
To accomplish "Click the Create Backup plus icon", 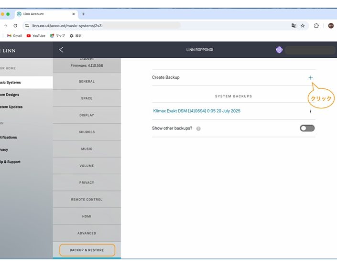I will tap(310, 77).
